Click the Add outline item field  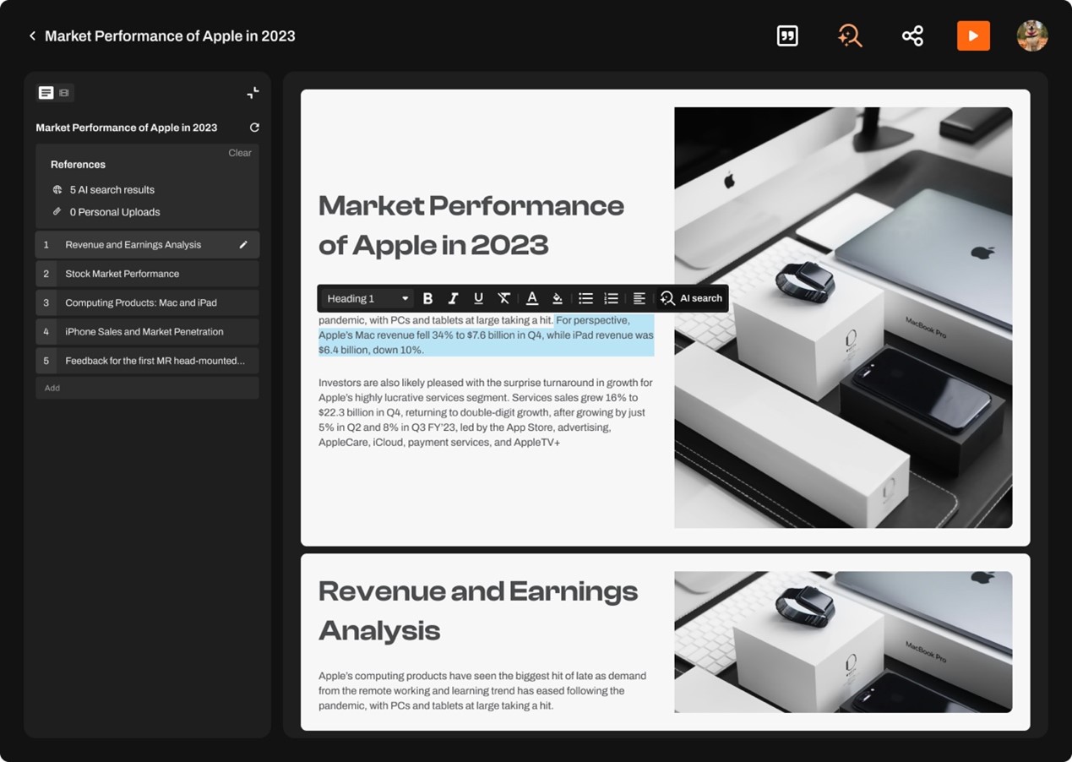[147, 388]
